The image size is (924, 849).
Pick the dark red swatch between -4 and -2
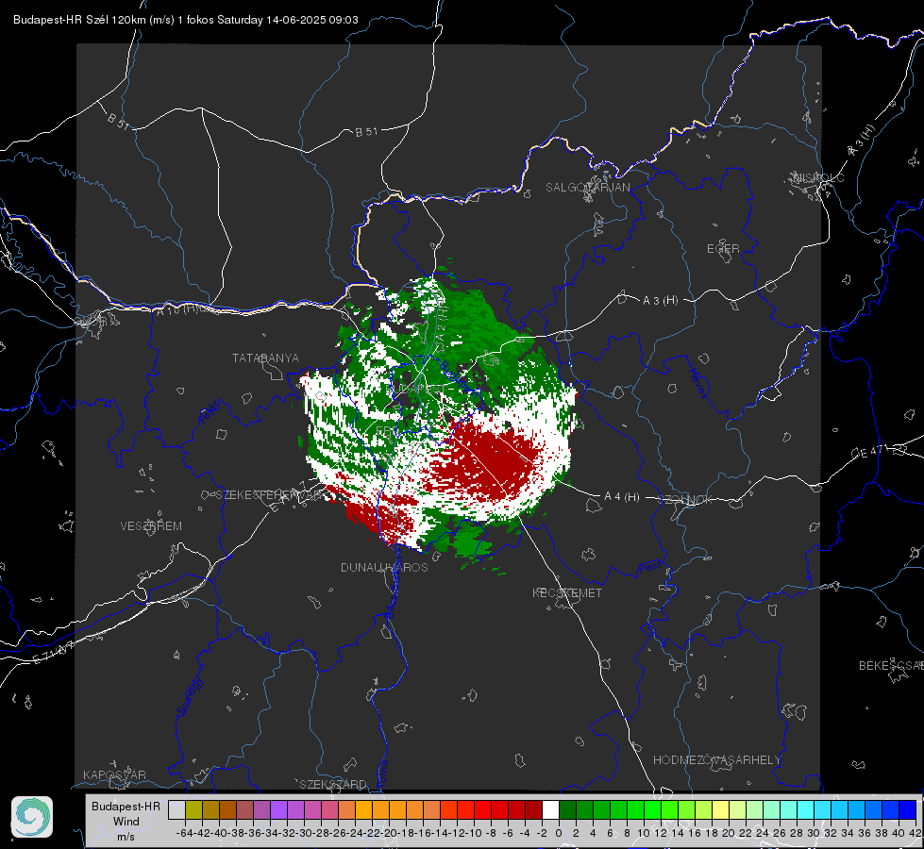(x=533, y=809)
